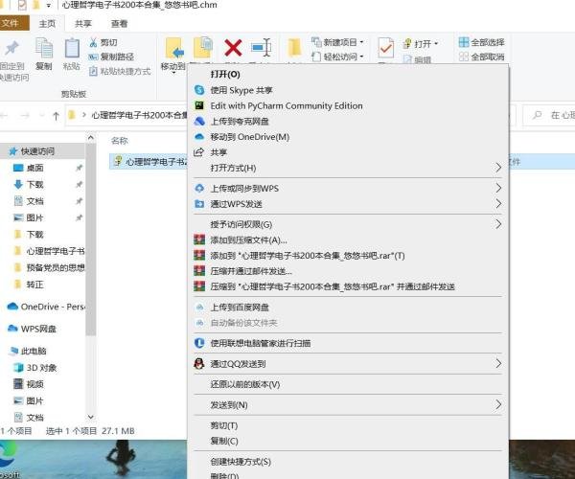The width and height of the screenshot is (575, 479).
Task: Click the 移动到 folder icon in ribbon
Action: 173,48
